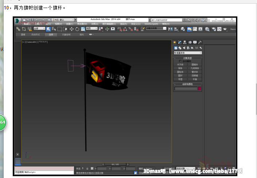The width and height of the screenshot is (257, 178).
Task: Activate the Select and Rotate tool
Action: click(77, 29)
